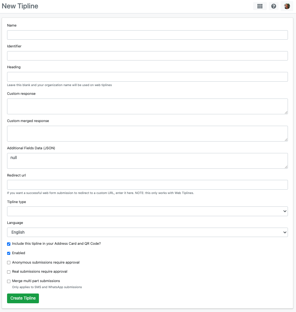Grab the Custom response textarea resize handle
Viewport: 296px width, 312px height.
tap(286, 112)
